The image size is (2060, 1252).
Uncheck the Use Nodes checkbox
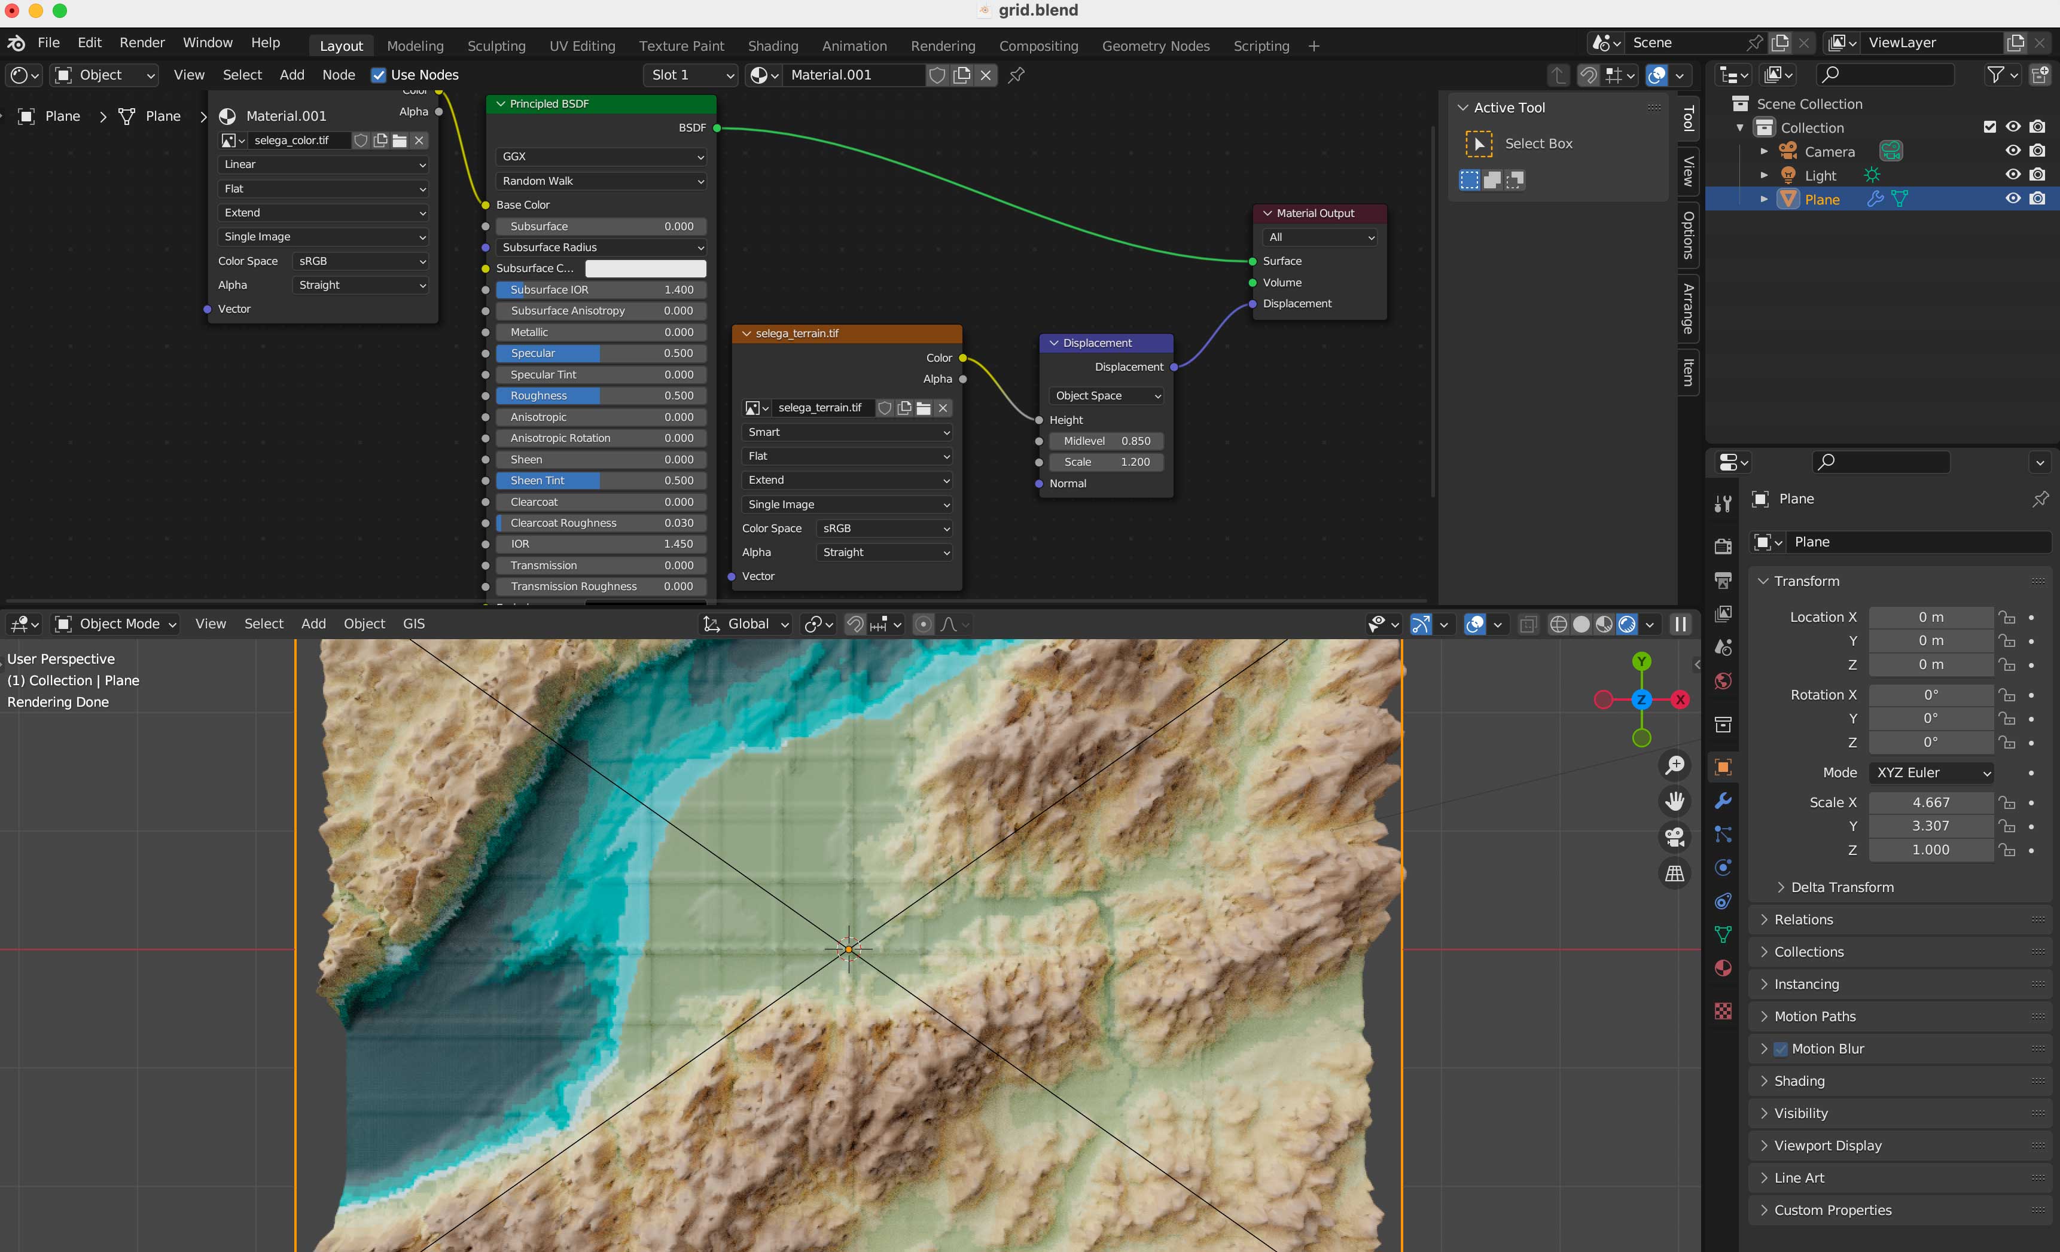379,75
